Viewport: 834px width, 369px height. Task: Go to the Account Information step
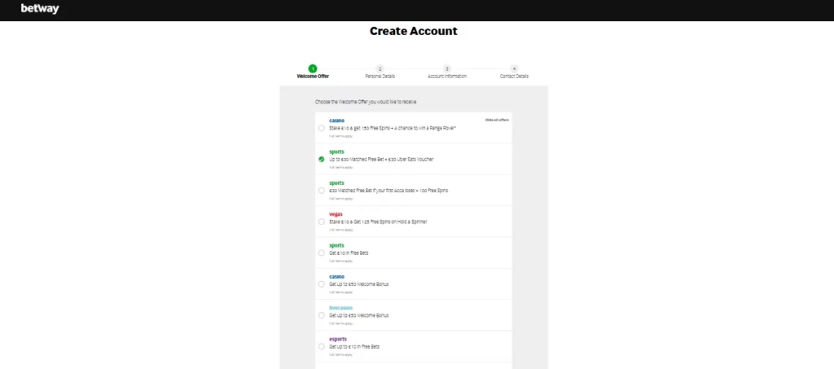coord(447,72)
